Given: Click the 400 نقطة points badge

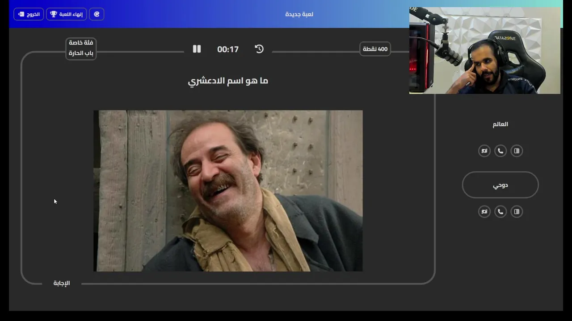Looking at the screenshot, I should coord(375,49).
